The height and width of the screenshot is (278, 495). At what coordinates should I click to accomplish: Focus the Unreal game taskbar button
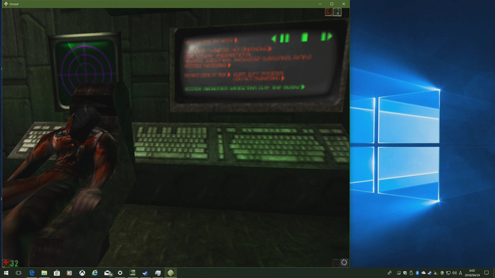click(171, 273)
